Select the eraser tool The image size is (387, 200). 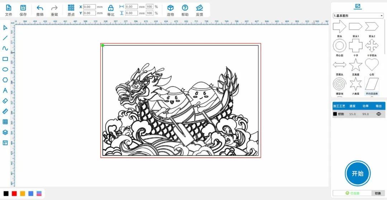pos(5,101)
